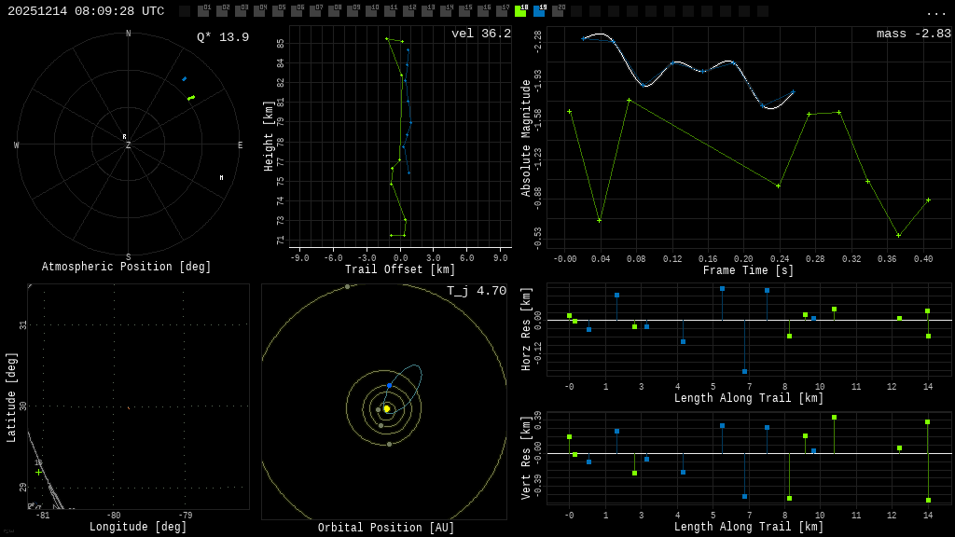955x537 pixels.
Task: Click the blue meteor track in polar plot
Action: click(x=184, y=79)
